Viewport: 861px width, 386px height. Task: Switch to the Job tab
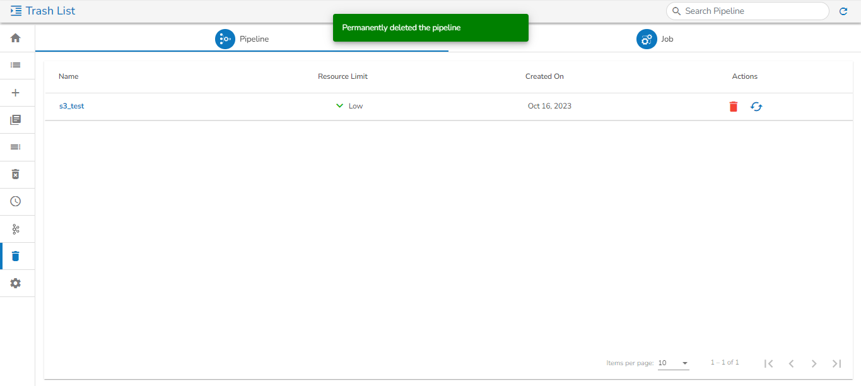tap(655, 39)
